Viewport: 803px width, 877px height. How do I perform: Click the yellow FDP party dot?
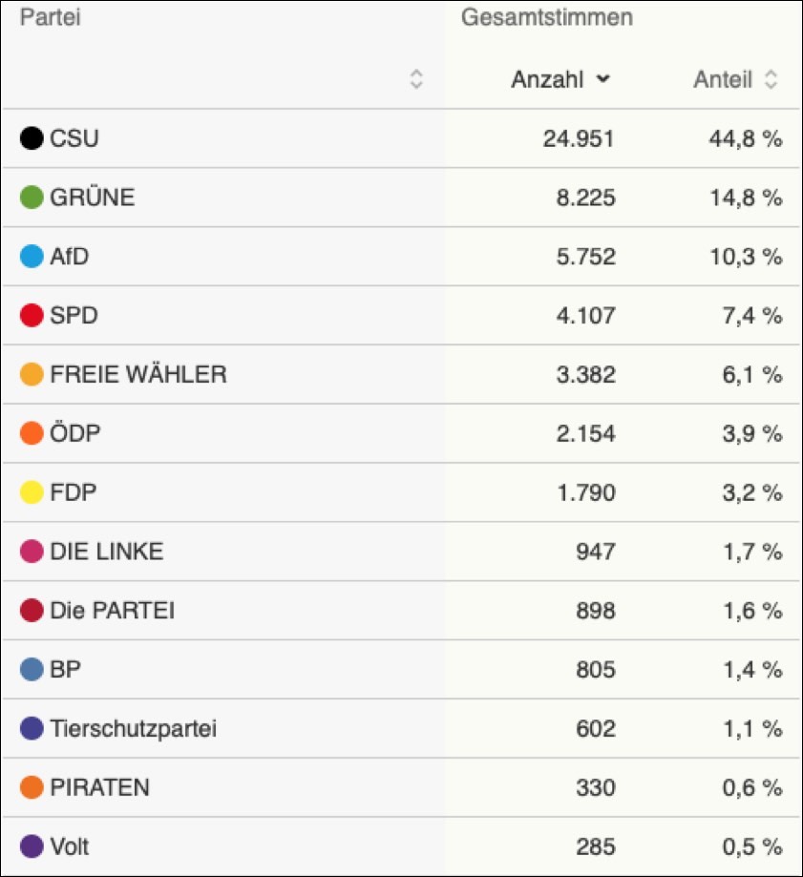pos(32,493)
